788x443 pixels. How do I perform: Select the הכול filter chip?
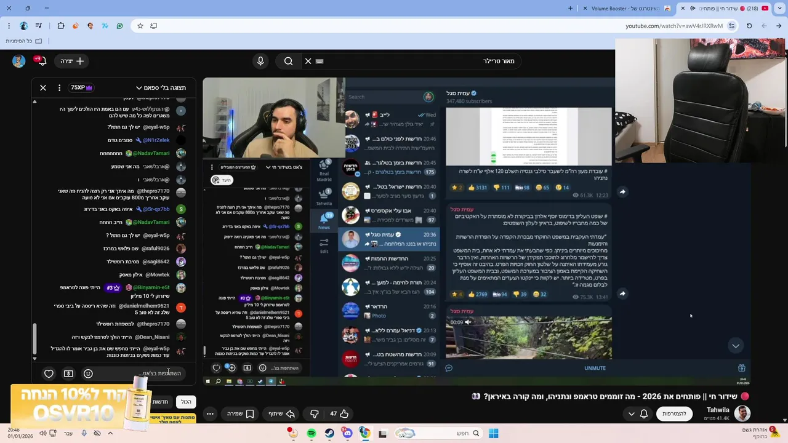(x=186, y=401)
